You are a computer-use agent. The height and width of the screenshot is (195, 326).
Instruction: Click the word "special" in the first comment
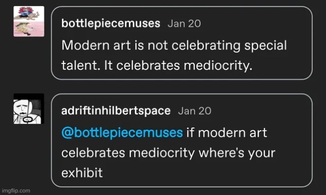coord(265,45)
